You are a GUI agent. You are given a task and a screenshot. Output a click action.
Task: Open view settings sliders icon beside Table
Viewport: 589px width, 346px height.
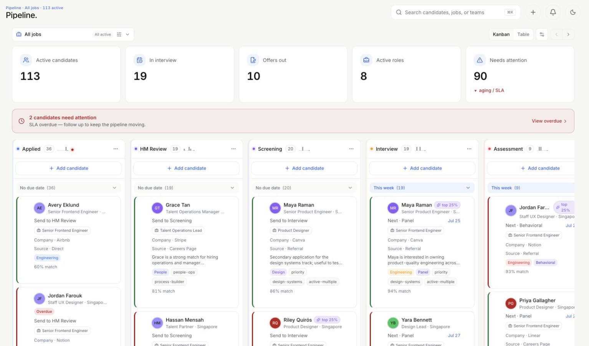click(542, 34)
